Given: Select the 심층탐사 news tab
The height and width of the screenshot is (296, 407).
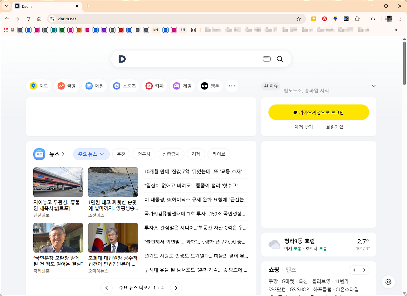Looking at the screenshot, I should (171, 154).
